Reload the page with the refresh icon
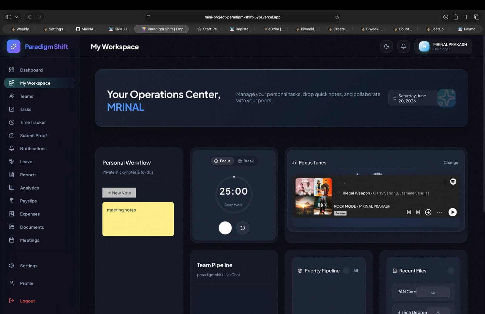Viewport: 485px width, 314px height. pyautogui.click(x=337, y=17)
